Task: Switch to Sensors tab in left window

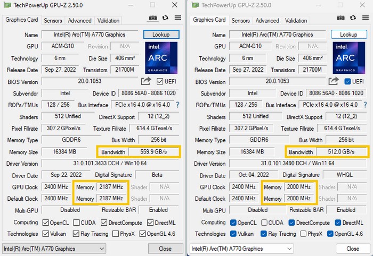Action: (53, 21)
